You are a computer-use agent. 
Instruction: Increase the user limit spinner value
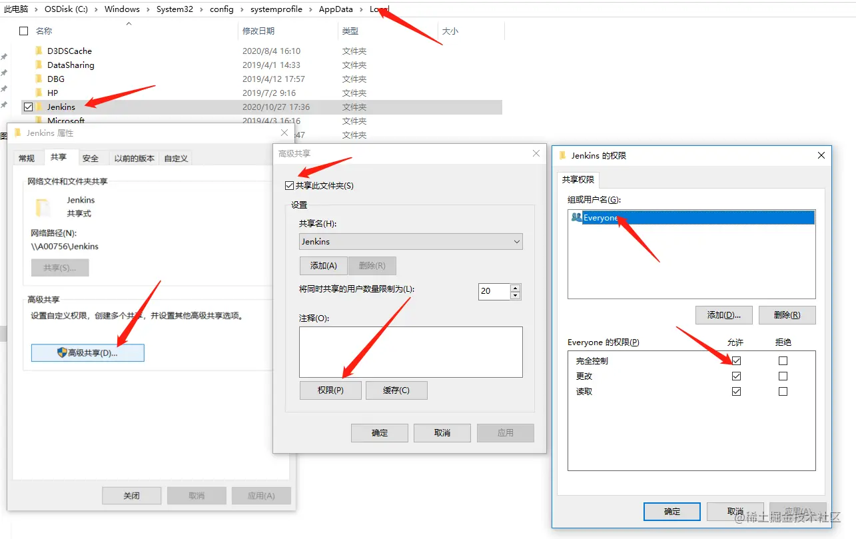pos(515,287)
